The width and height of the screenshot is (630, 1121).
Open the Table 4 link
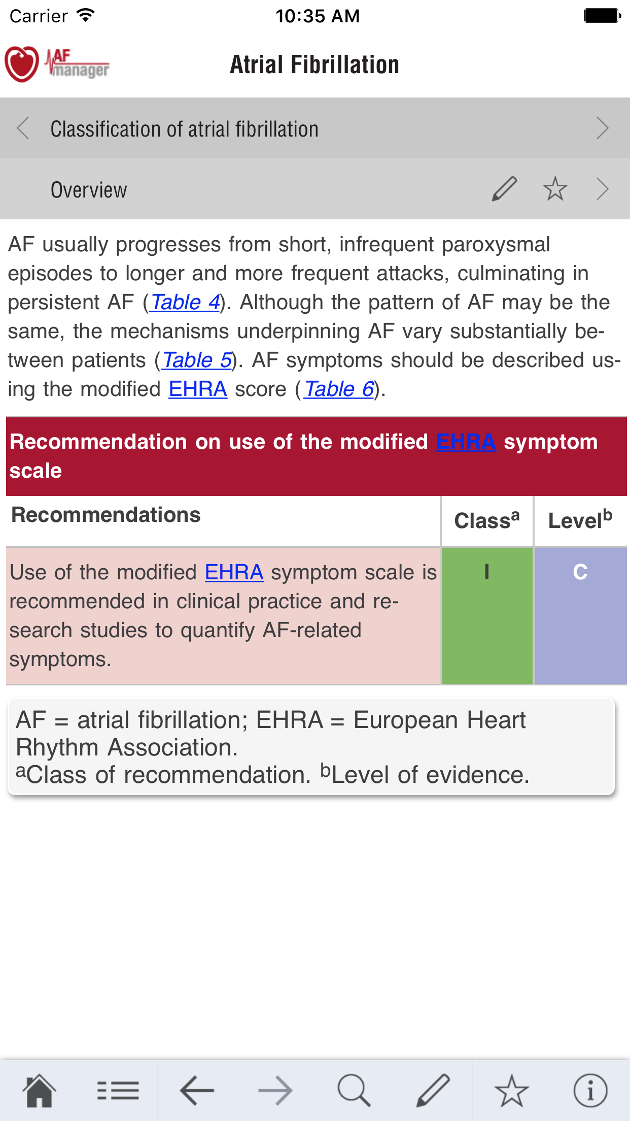coord(185,302)
